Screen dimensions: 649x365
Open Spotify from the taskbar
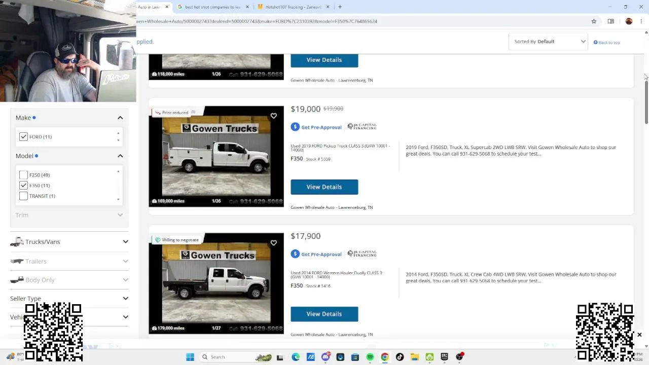tap(370, 357)
